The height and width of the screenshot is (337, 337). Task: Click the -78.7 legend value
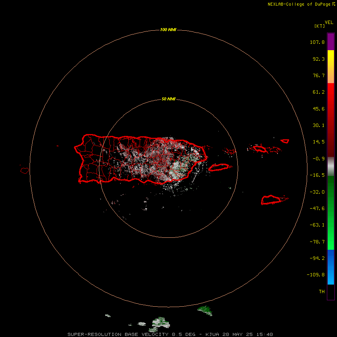(317, 242)
